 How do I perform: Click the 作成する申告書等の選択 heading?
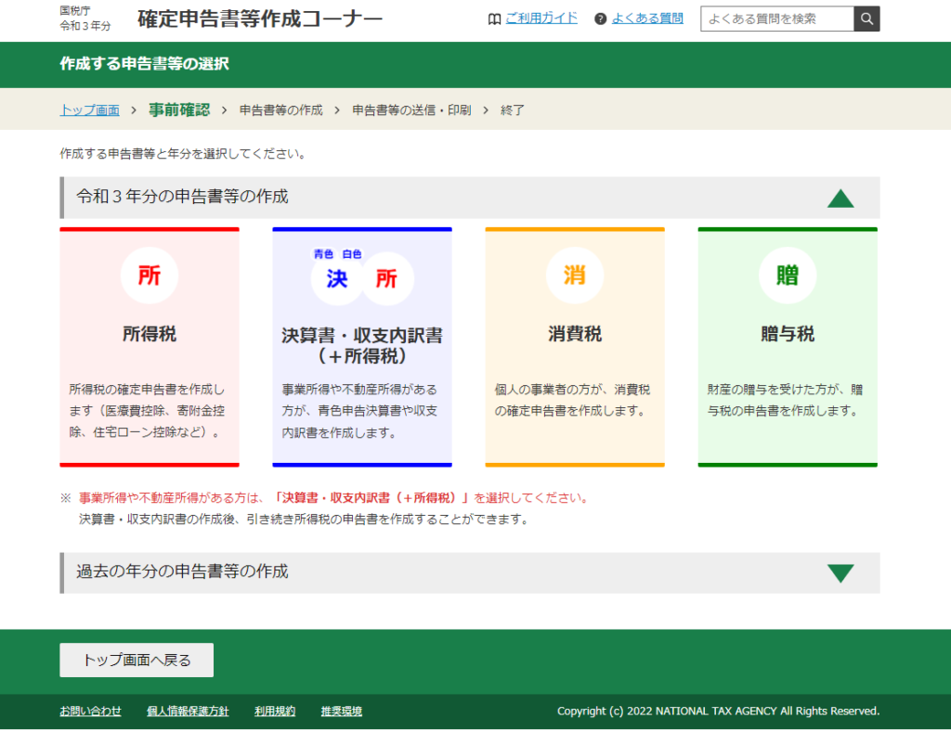[144, 64]
